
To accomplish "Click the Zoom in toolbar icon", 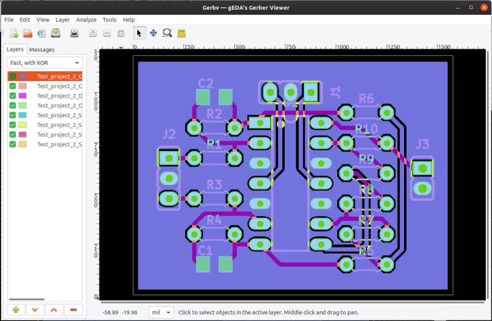I will 93,33.
